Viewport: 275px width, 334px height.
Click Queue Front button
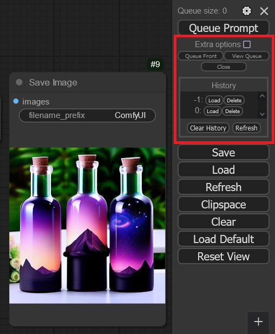pos(201,56)
